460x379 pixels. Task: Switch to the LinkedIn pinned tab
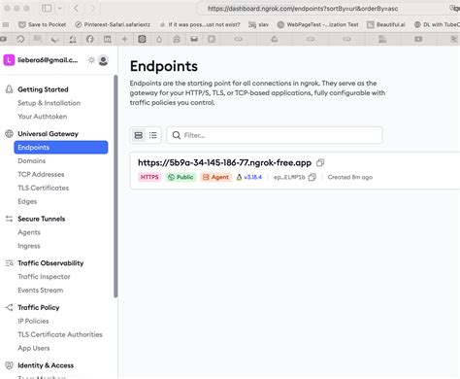coord(108,39)
